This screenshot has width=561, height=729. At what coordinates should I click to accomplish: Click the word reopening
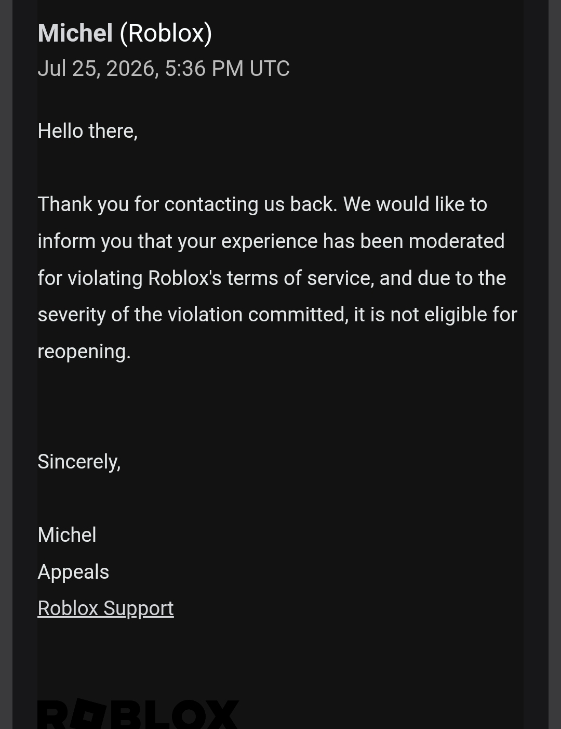tap(84, 352)
